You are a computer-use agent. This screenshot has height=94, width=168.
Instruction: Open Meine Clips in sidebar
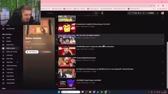pyautogui.click(x=10, y=59)
